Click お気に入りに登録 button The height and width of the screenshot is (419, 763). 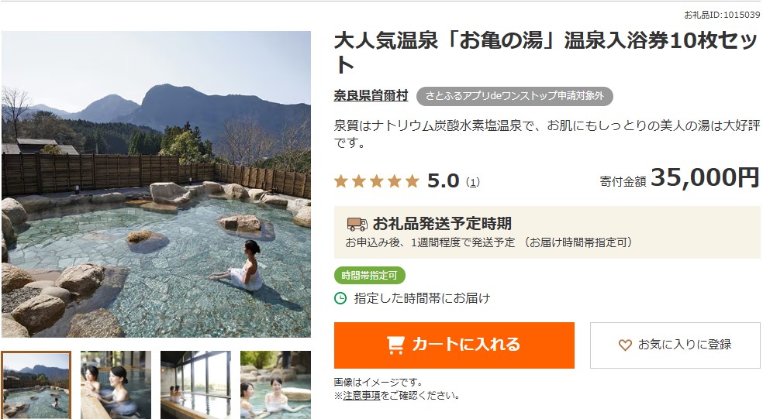(675, 345)
